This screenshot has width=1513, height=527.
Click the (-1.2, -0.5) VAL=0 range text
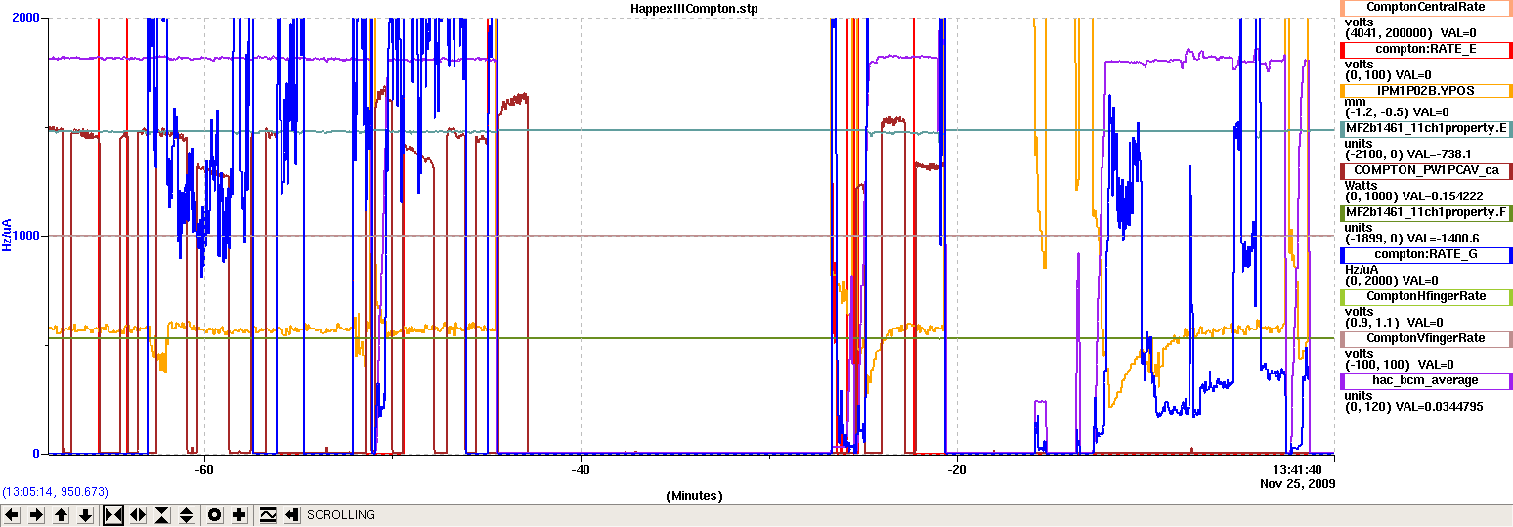tap(1398, 112)
